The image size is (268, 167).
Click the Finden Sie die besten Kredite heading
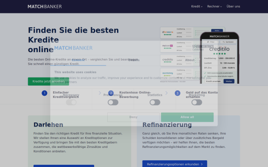click(73, 40)
